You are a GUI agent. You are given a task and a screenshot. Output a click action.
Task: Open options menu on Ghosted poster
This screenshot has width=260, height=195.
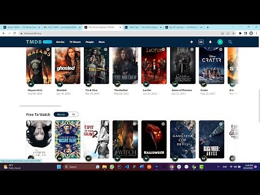click(77, 49)
